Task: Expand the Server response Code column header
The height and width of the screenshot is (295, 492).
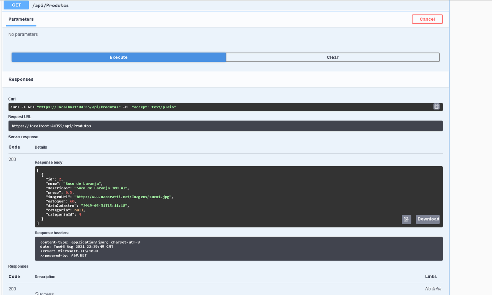Action: tap(14, 147)
